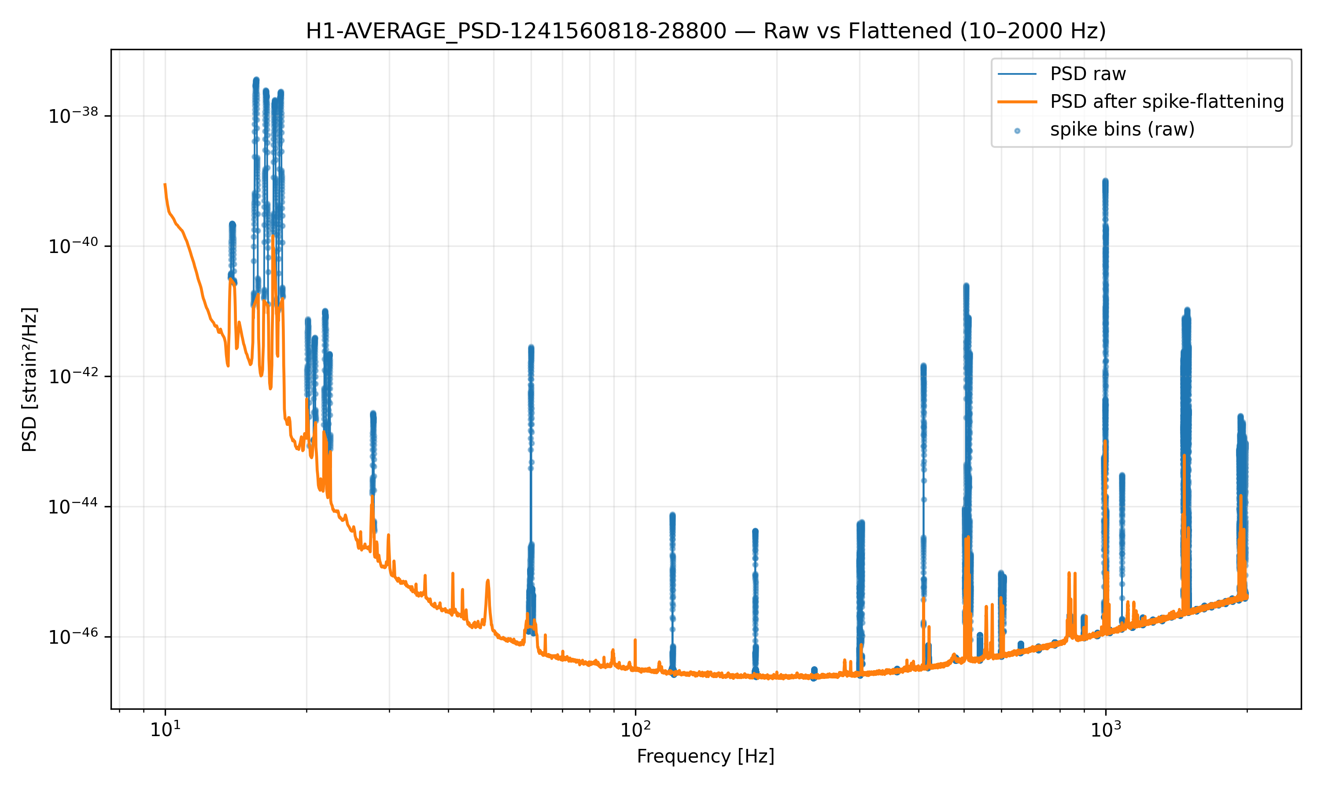This screenshot has width=1321, height=792.
Task: Click the 10^-44 y-axis tick label
Action: (73, 506)
